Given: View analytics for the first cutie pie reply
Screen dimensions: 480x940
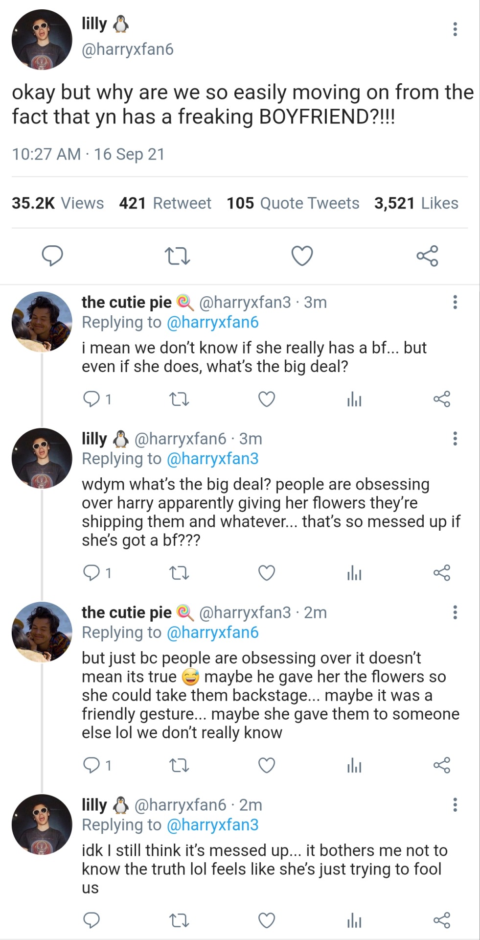Looking at the screenshot, I should (354, 399).
